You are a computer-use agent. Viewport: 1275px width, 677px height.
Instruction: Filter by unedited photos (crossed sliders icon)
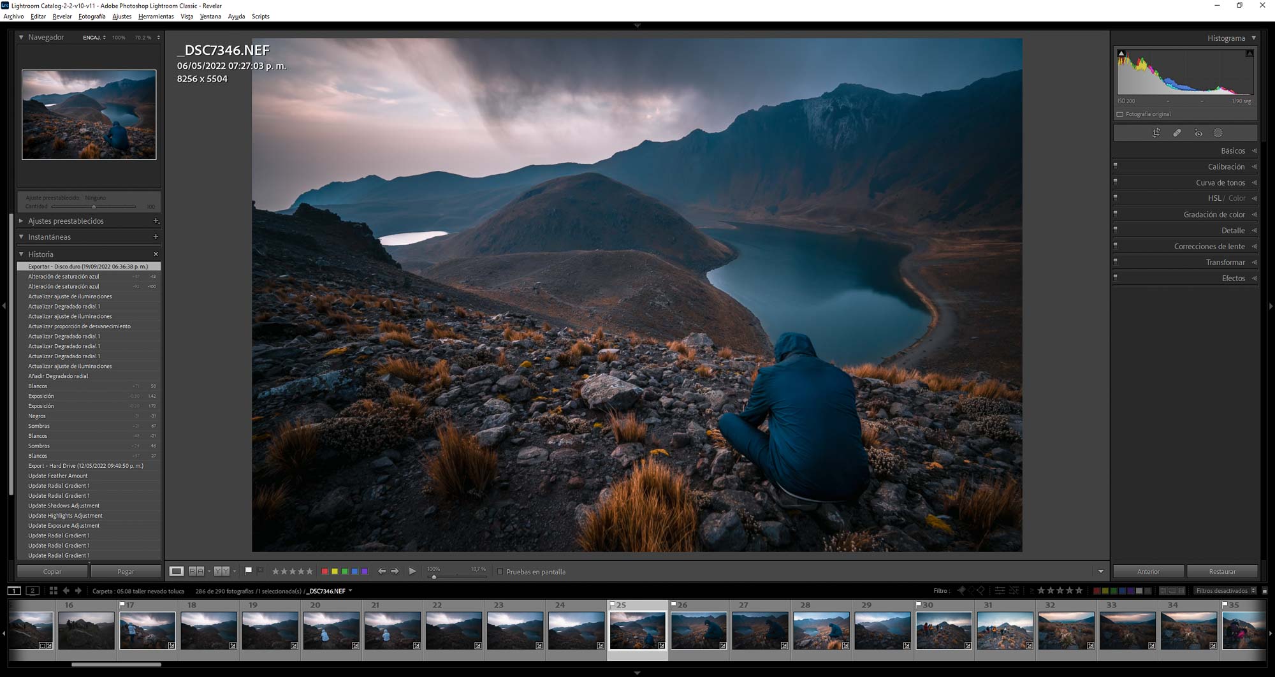coord(1014,590)
